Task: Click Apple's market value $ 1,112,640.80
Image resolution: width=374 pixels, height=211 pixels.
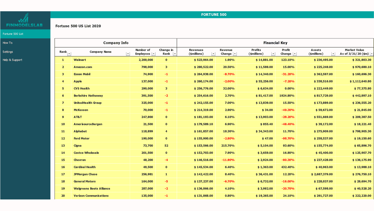Action: 360,81
